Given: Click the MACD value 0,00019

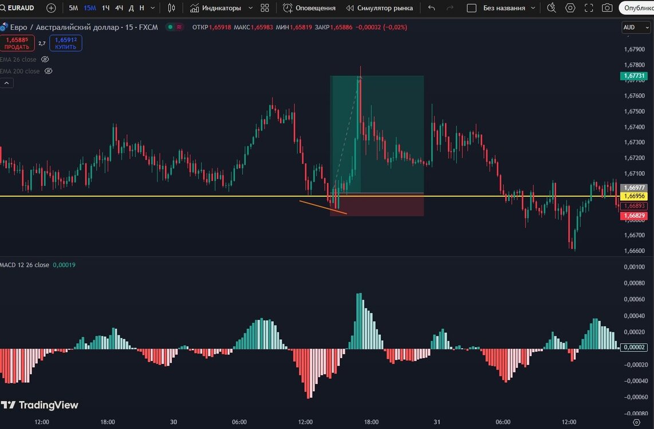Looking at the screenshot, I should click(64, 265).
